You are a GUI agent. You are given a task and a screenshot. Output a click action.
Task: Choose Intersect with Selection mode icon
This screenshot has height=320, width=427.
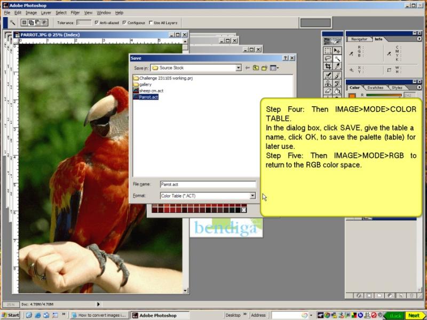(44, 22)
